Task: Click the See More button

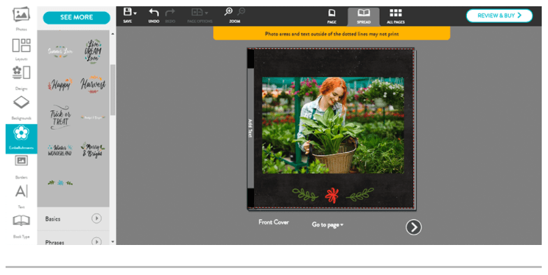Action: 77,17
